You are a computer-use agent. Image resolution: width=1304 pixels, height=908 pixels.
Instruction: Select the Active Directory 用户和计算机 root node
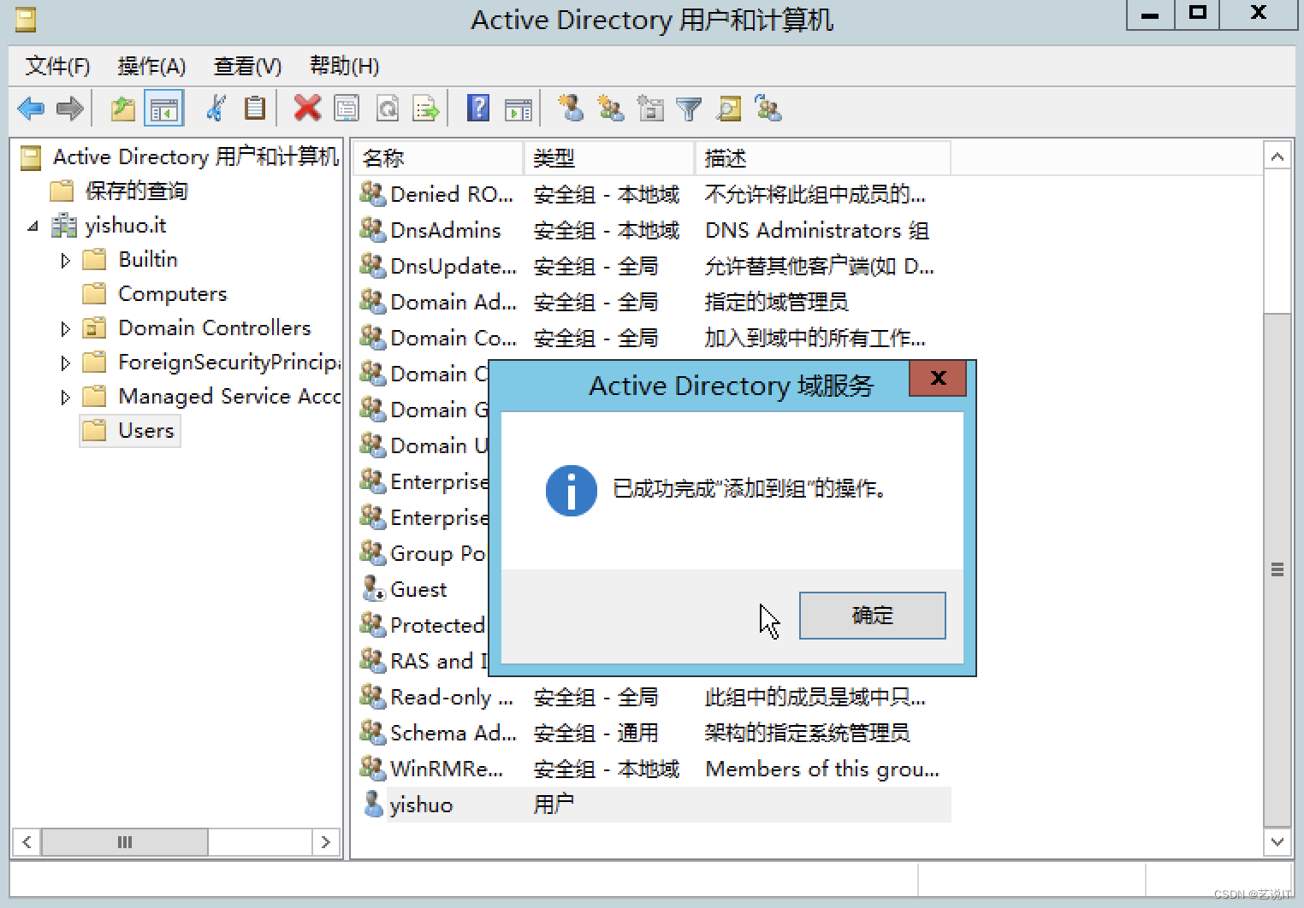point(195,156)
